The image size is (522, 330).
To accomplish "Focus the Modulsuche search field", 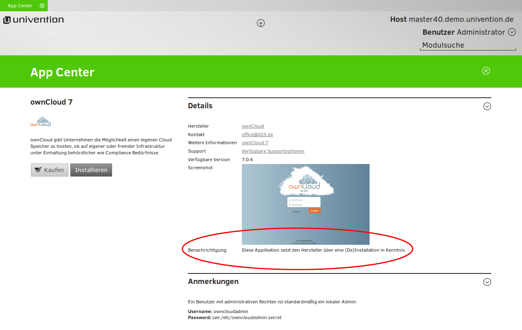I will tap(468, 45).
